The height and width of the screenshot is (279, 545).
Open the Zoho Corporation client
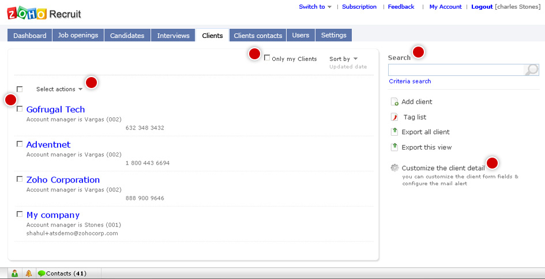(x=63, y=180)
